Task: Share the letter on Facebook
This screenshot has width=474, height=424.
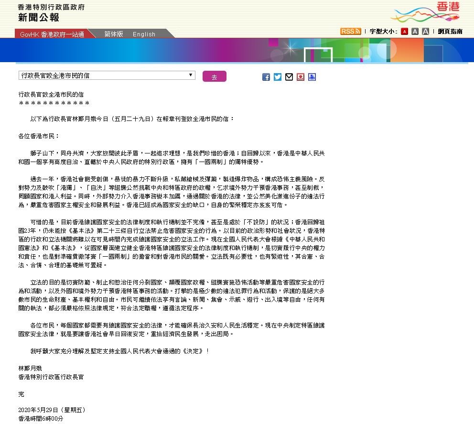Action: coord(266,77)
